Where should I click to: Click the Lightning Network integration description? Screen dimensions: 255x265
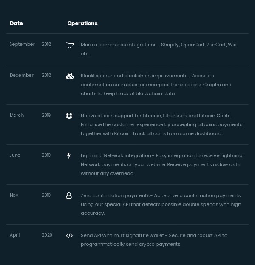point(161,164)
